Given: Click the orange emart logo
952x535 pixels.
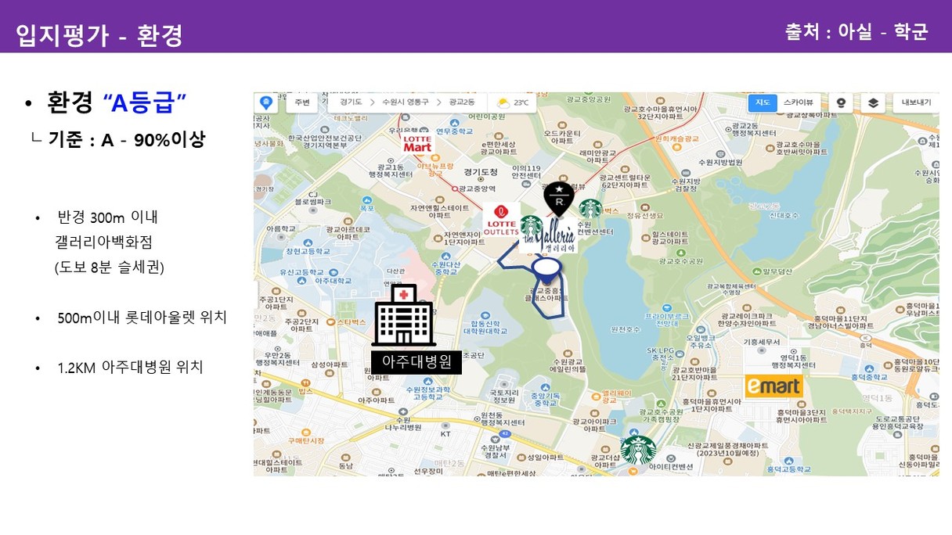Looking at the screenshot, I should (x=773, y=386).
